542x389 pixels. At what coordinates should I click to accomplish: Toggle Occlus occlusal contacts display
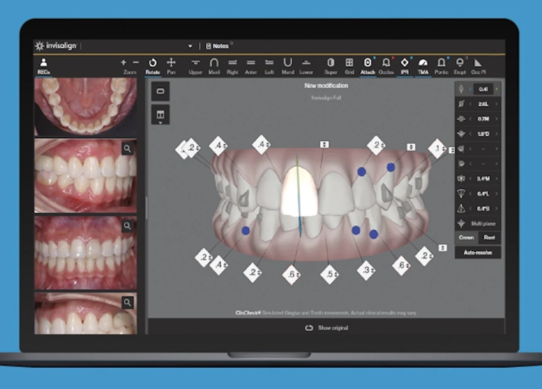tap(386, 66)
